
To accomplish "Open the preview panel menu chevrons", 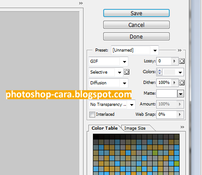I will [81, 3].
